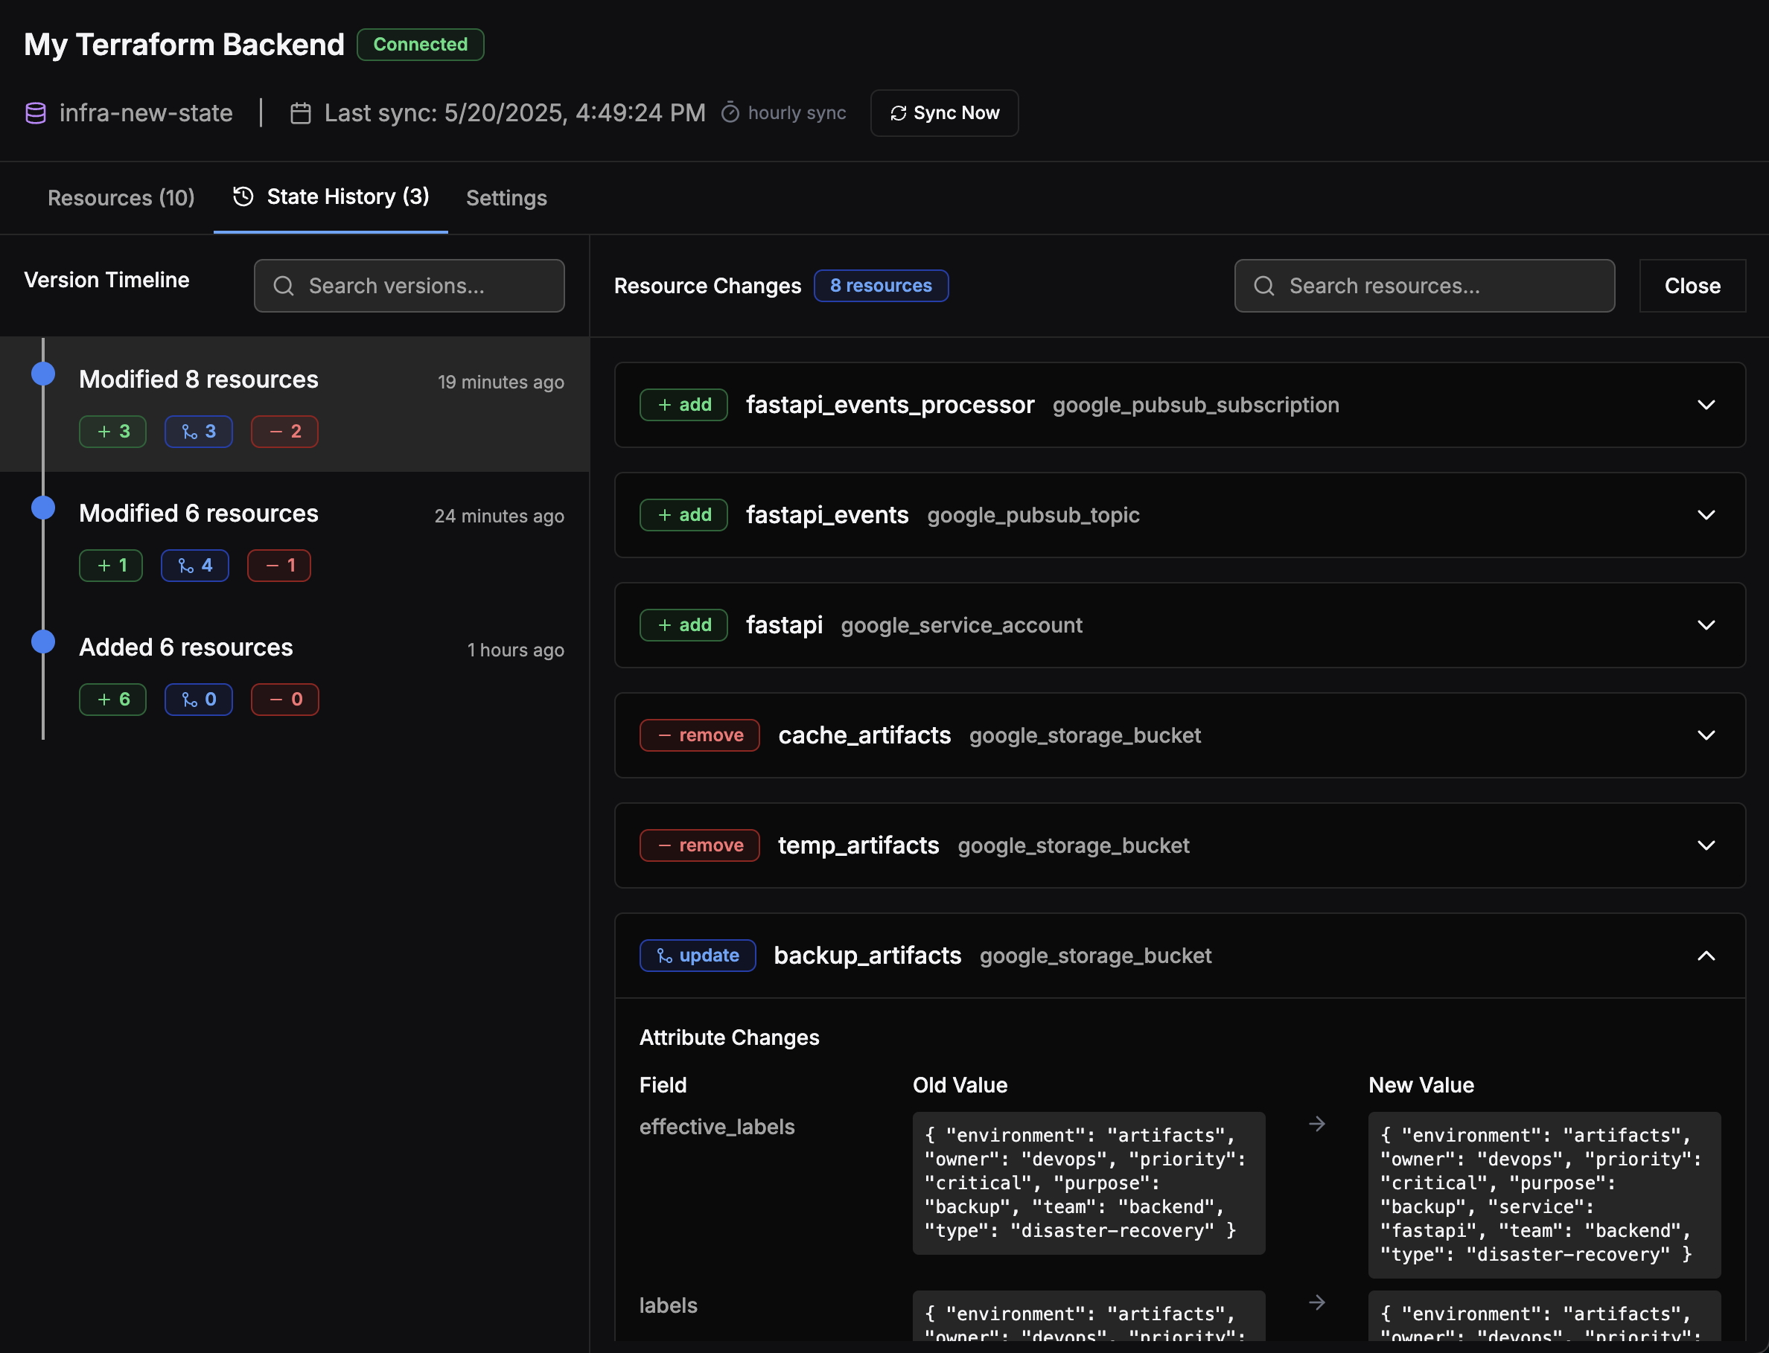Select the Modified 6 resources timeline marker
The image size is (1769, 1353).
[x=43, y=508]
